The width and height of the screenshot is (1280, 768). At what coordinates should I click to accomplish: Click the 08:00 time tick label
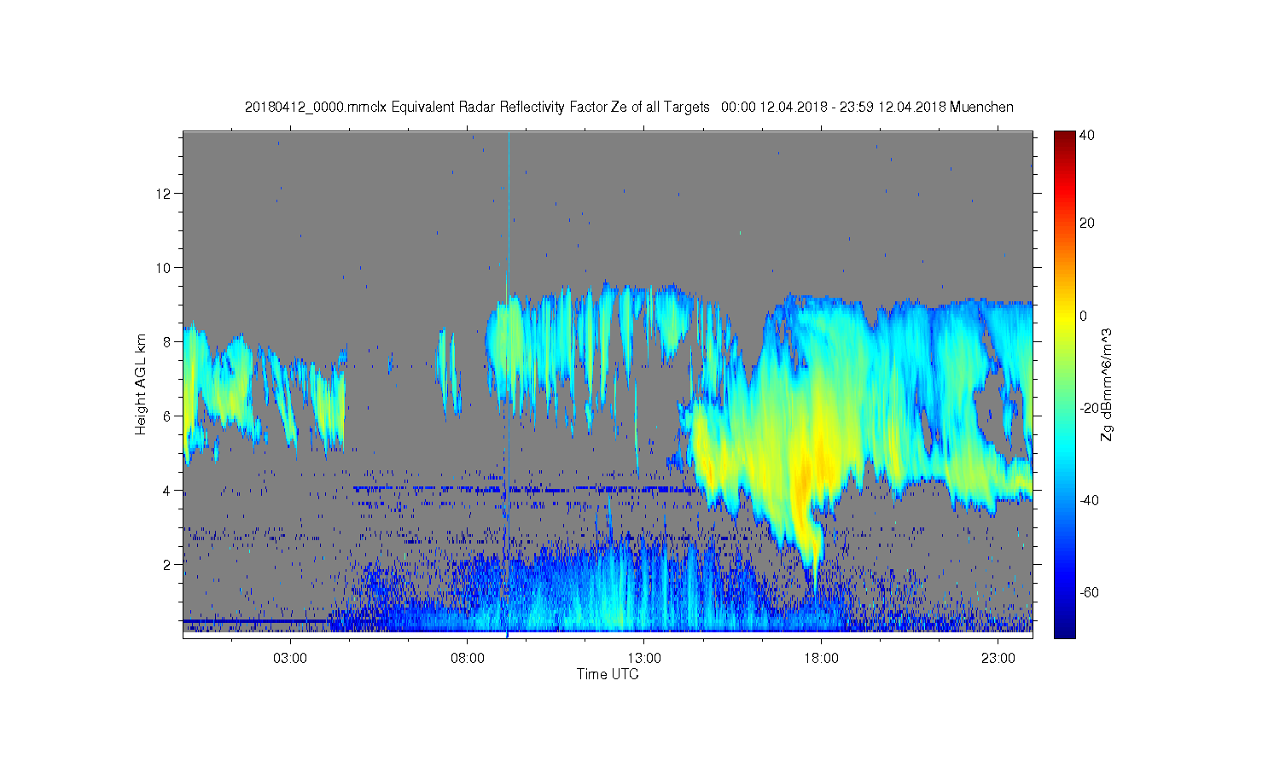pyautogui.click(x=468, y=659)
